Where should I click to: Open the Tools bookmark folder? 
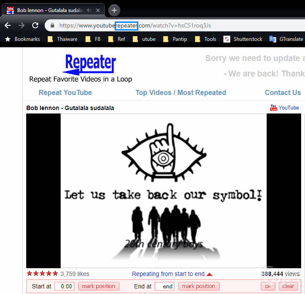tap(206, 39)
